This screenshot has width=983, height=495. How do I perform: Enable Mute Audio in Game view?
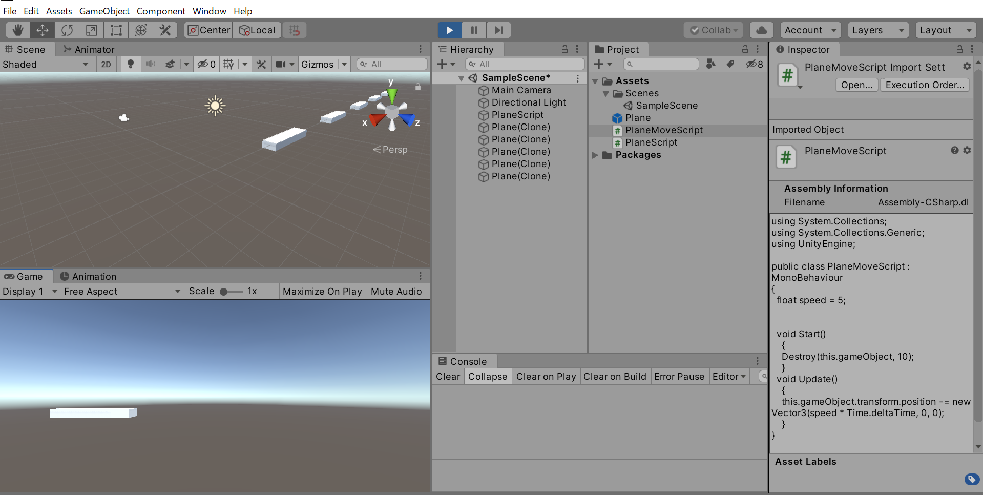(396, 291)
